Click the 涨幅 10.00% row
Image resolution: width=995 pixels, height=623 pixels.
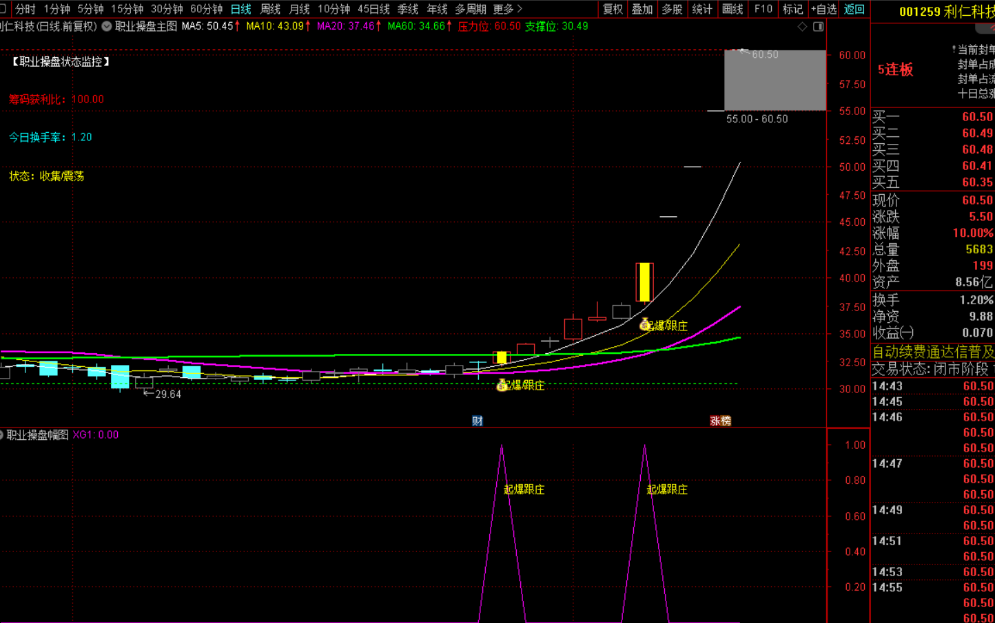[933, 233]
